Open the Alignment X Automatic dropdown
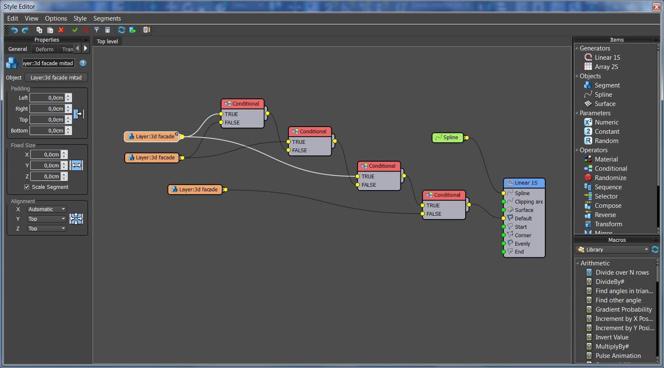The image size is (664, 368). pos(47,209)
